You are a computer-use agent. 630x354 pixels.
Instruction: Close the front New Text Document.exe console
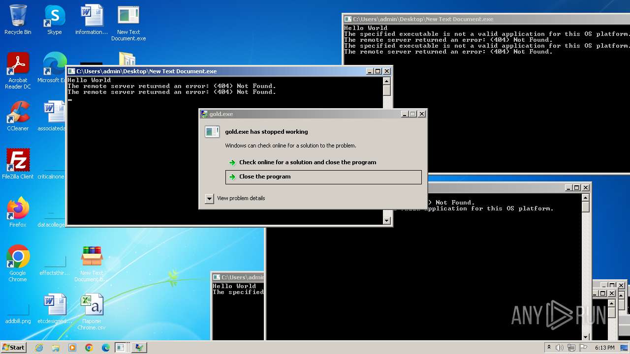click(386, 71)
